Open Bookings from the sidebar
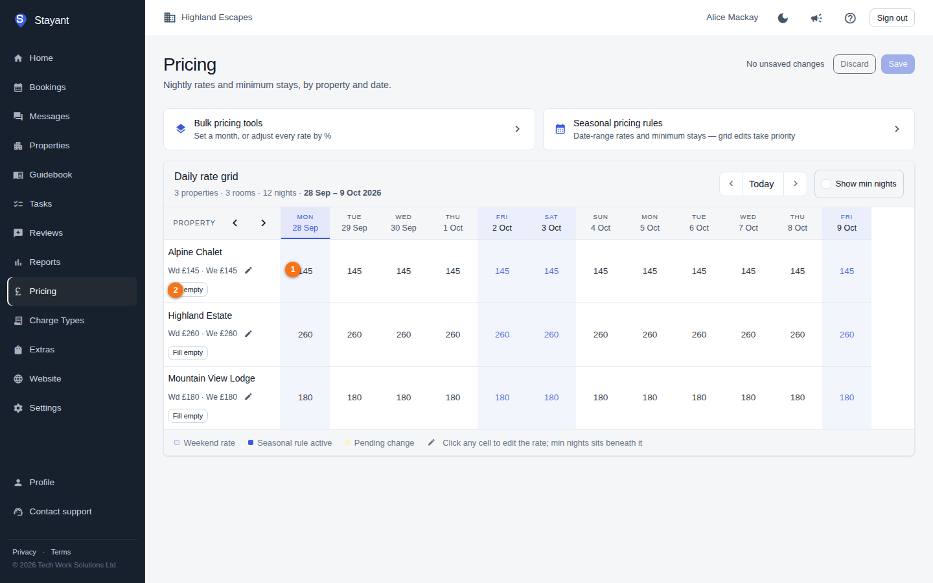This screenshot has width=933, height=583. coord(72,87)
